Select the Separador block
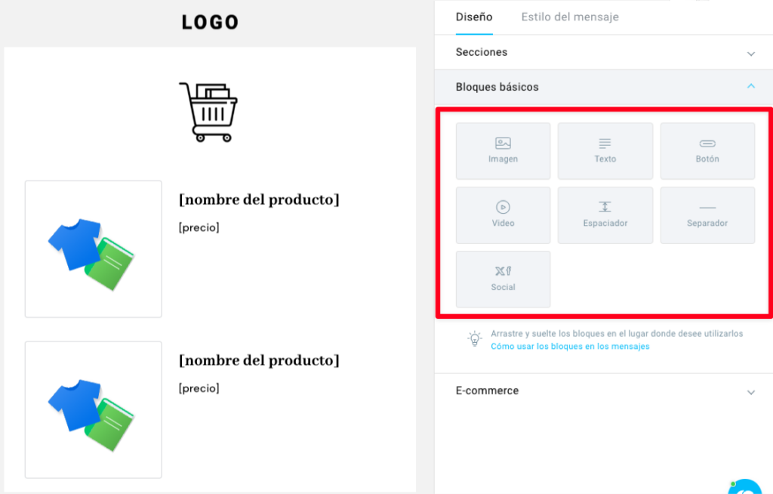The height and width of the screenshot is (494, 773). point(707,215)
